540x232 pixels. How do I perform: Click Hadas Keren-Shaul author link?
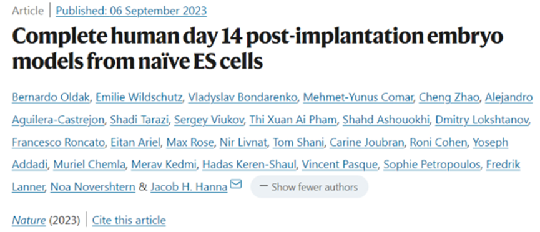point(249,165)
